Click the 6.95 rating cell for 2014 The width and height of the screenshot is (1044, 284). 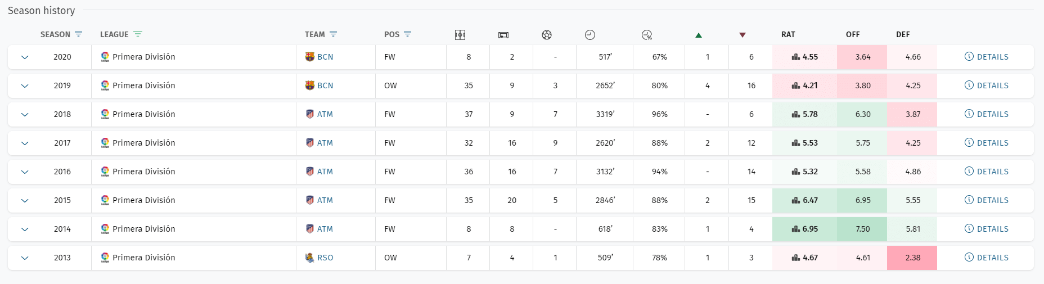pyautogui.click(x=804, y=229)
